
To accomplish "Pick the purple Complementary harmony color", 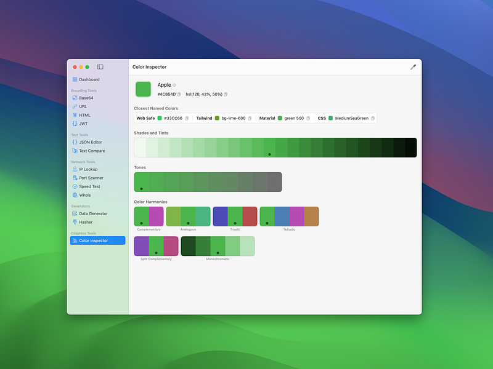I will (x=157, y=216).
